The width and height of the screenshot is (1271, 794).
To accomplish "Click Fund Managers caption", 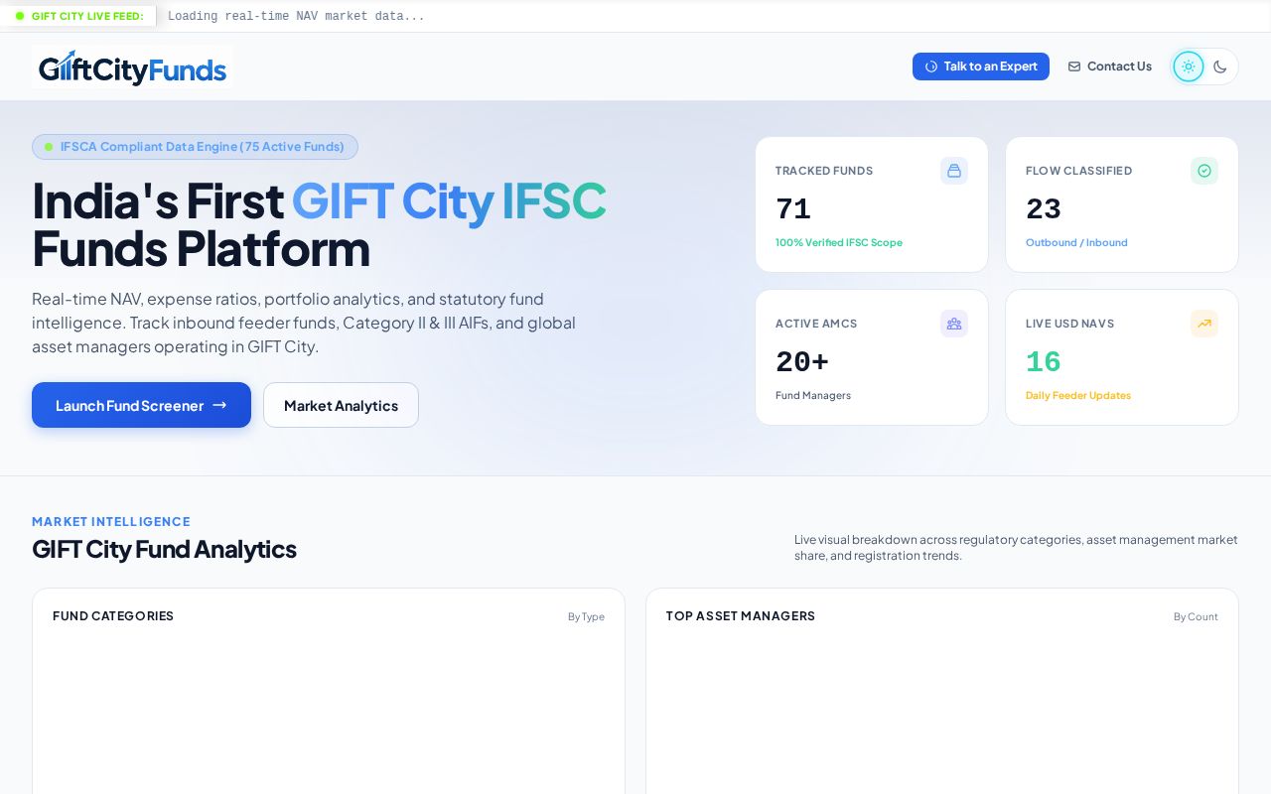I will click(x=813, y=395).
